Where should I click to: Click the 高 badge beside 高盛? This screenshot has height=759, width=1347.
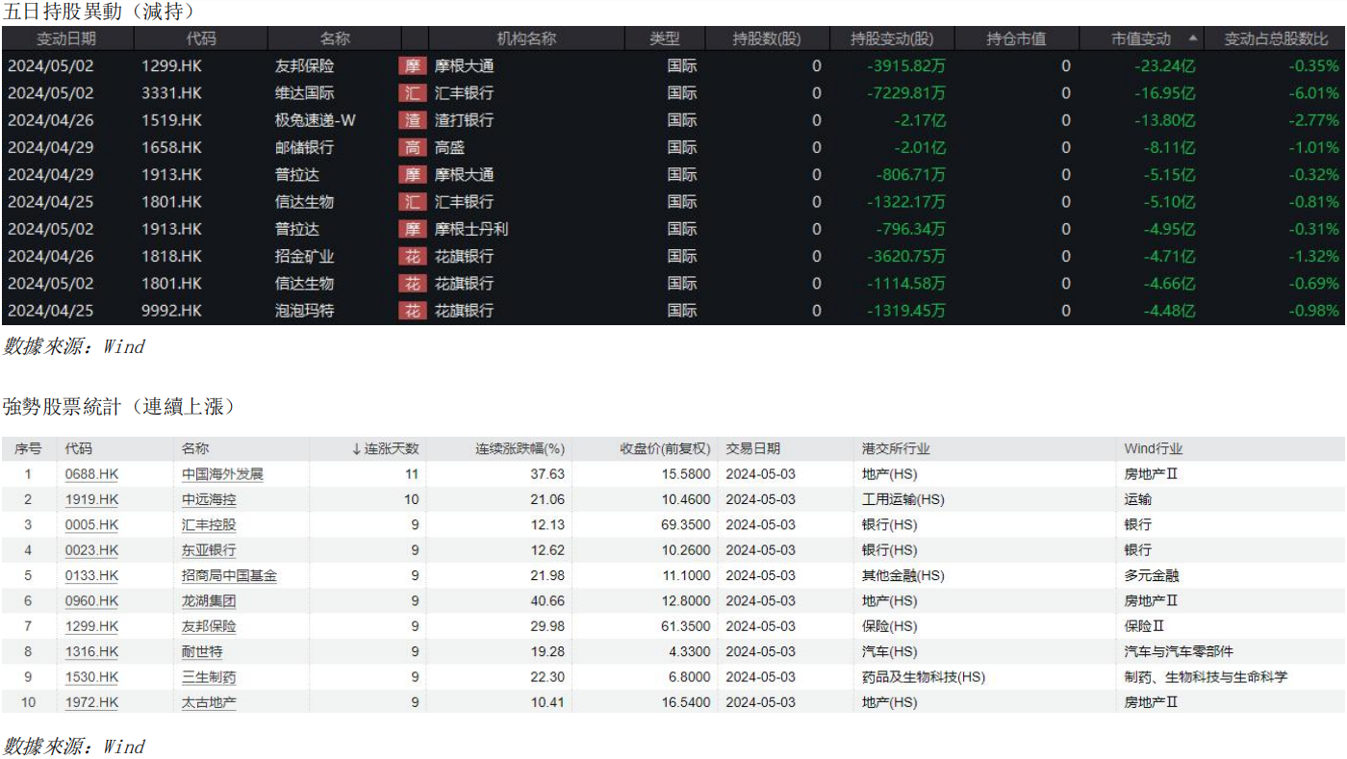click(412, 148)
